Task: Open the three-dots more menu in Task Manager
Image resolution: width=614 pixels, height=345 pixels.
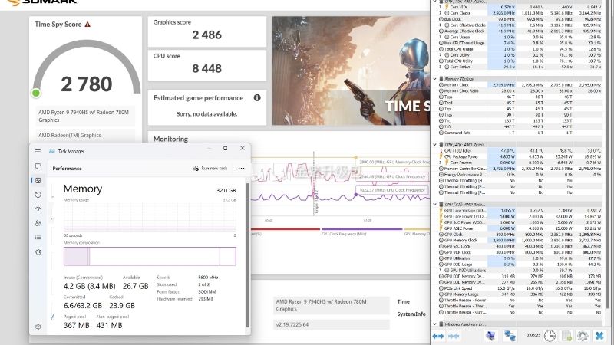Action: [241, 168]
